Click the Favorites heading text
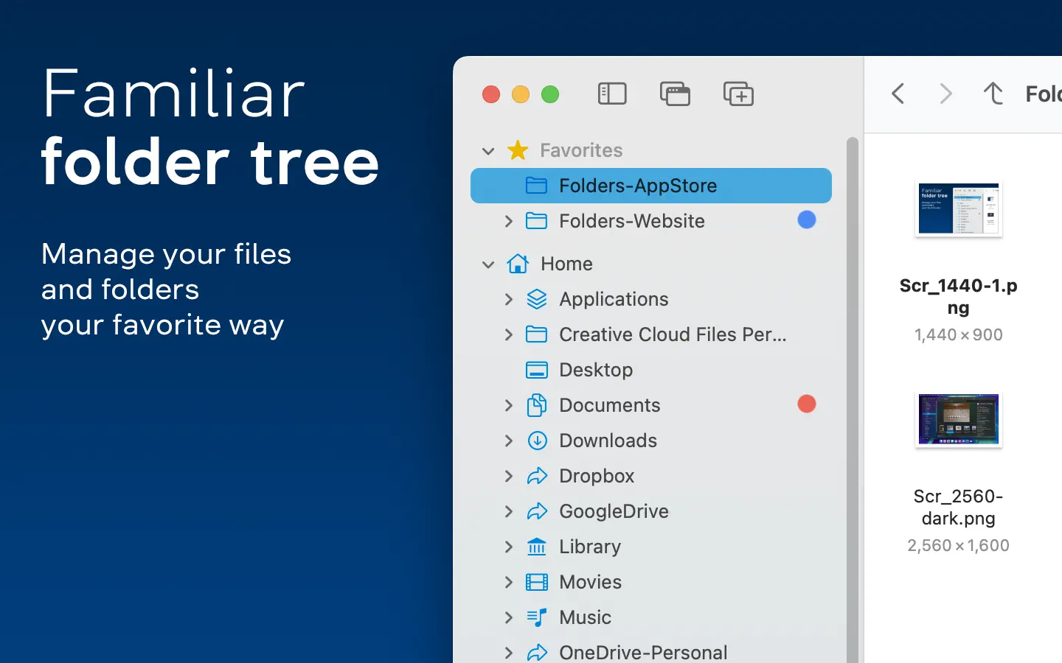 click(x=581, y=150)
